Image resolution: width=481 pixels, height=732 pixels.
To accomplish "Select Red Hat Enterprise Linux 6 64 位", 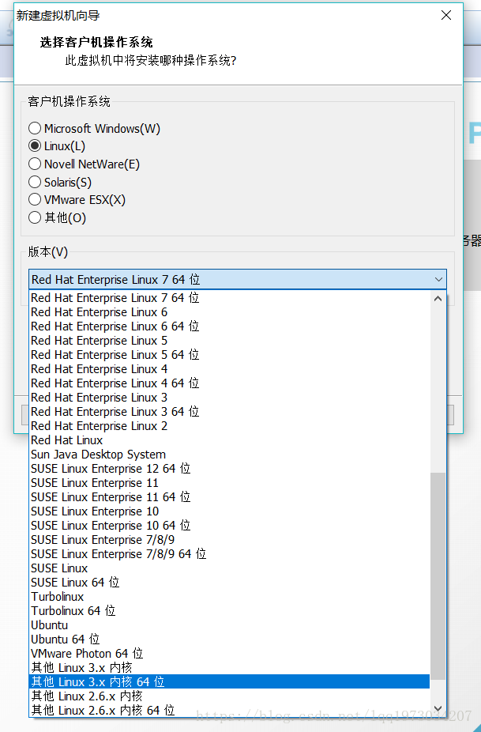I will 229,326.
